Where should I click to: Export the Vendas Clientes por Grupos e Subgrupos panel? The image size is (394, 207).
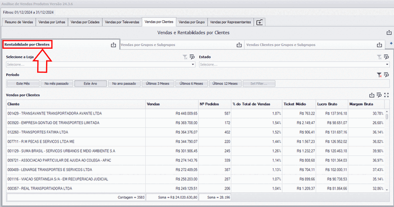pyautogui.click(x=379, y=45)
